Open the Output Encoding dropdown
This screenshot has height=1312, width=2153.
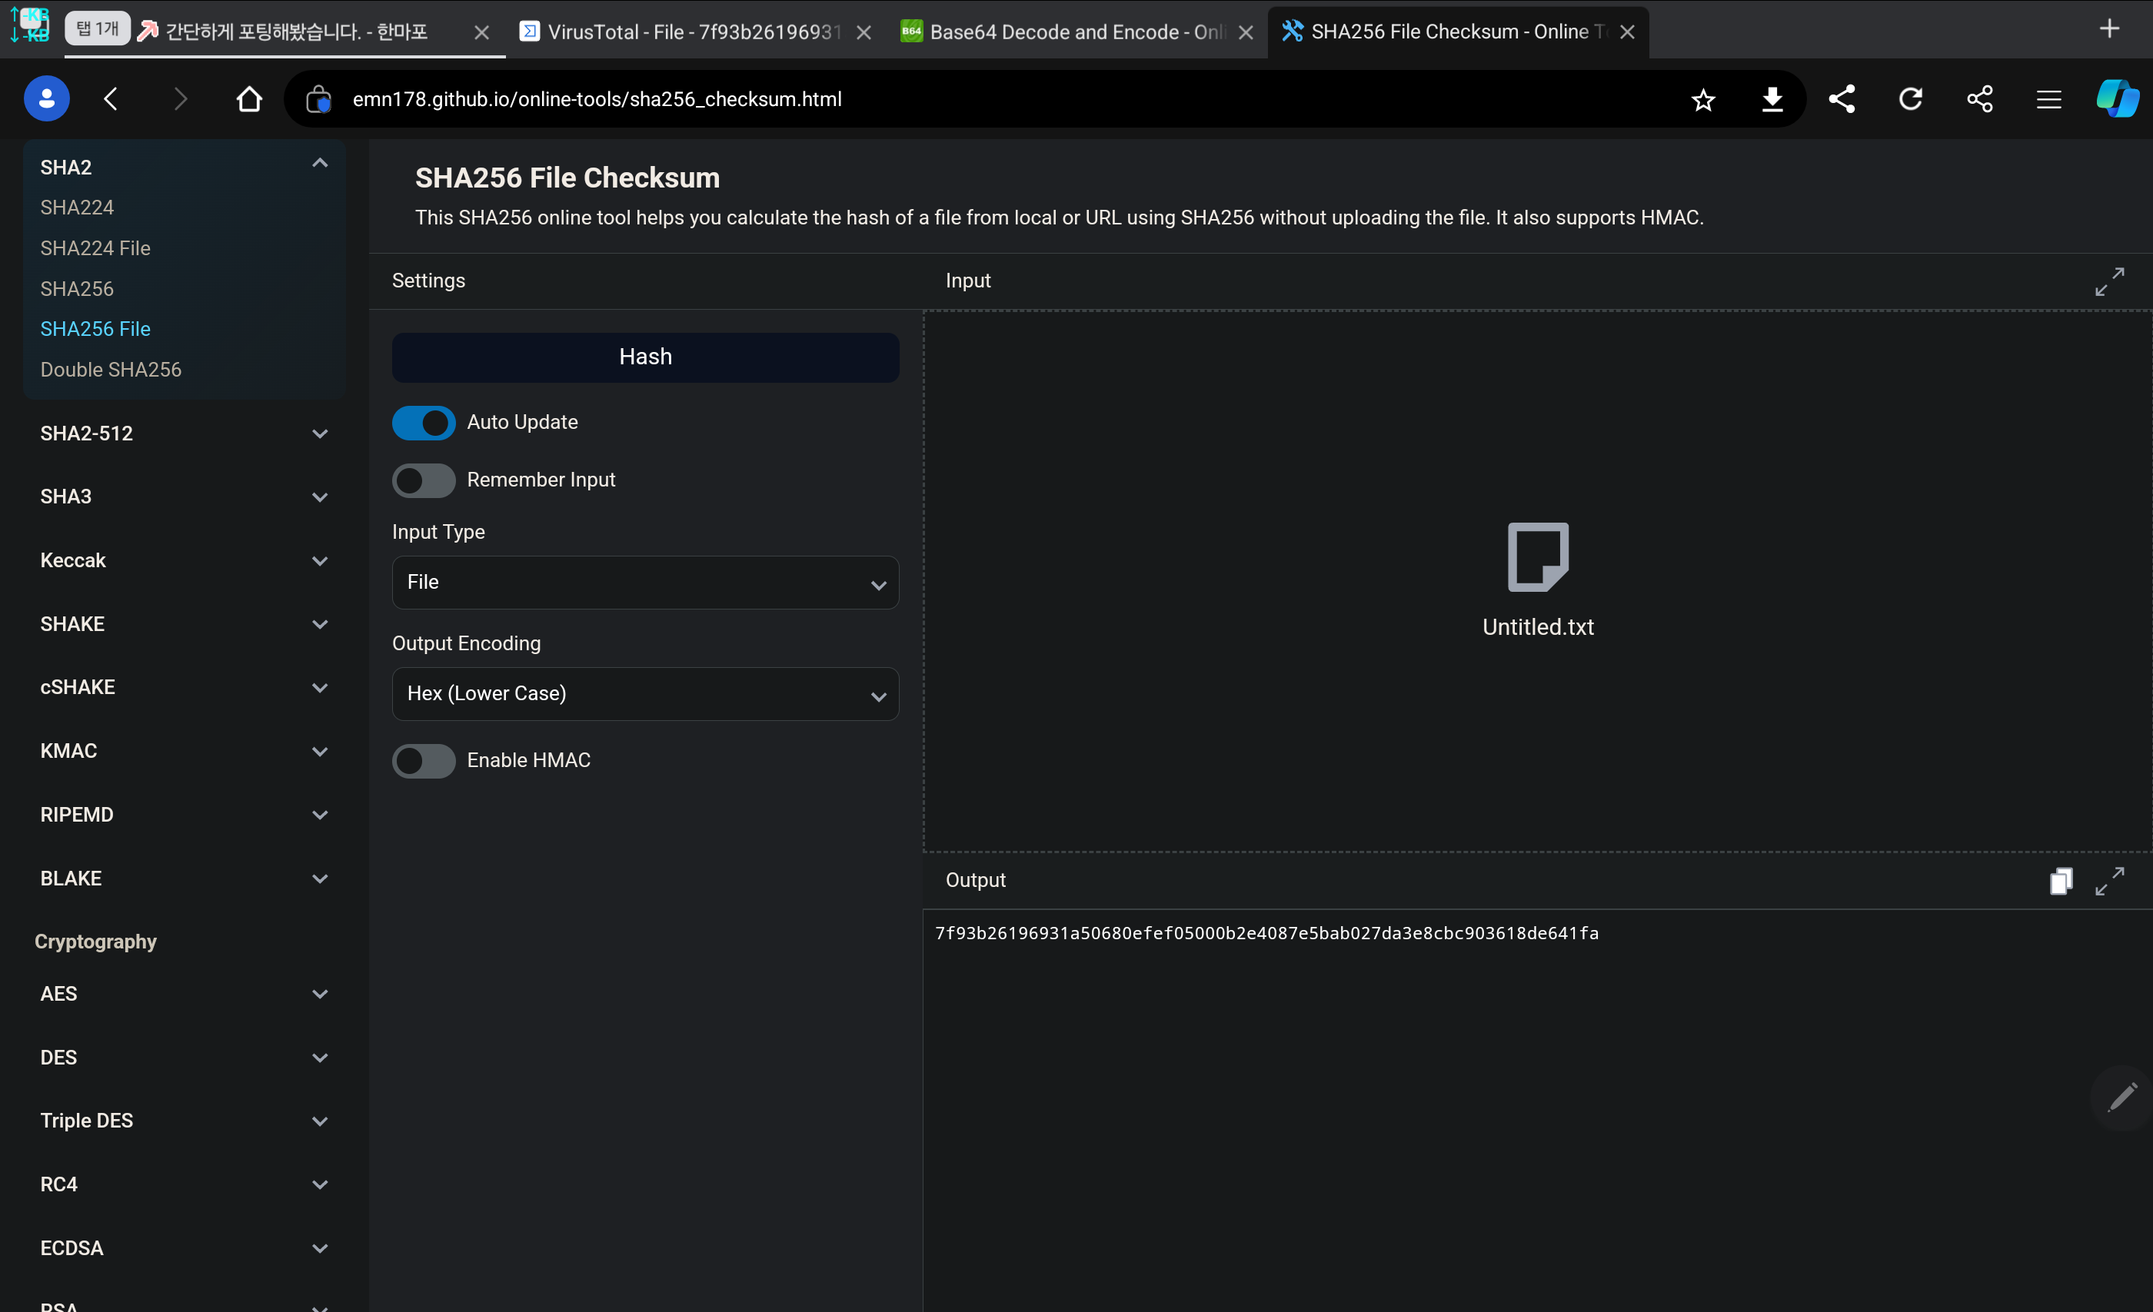(643, 693)
